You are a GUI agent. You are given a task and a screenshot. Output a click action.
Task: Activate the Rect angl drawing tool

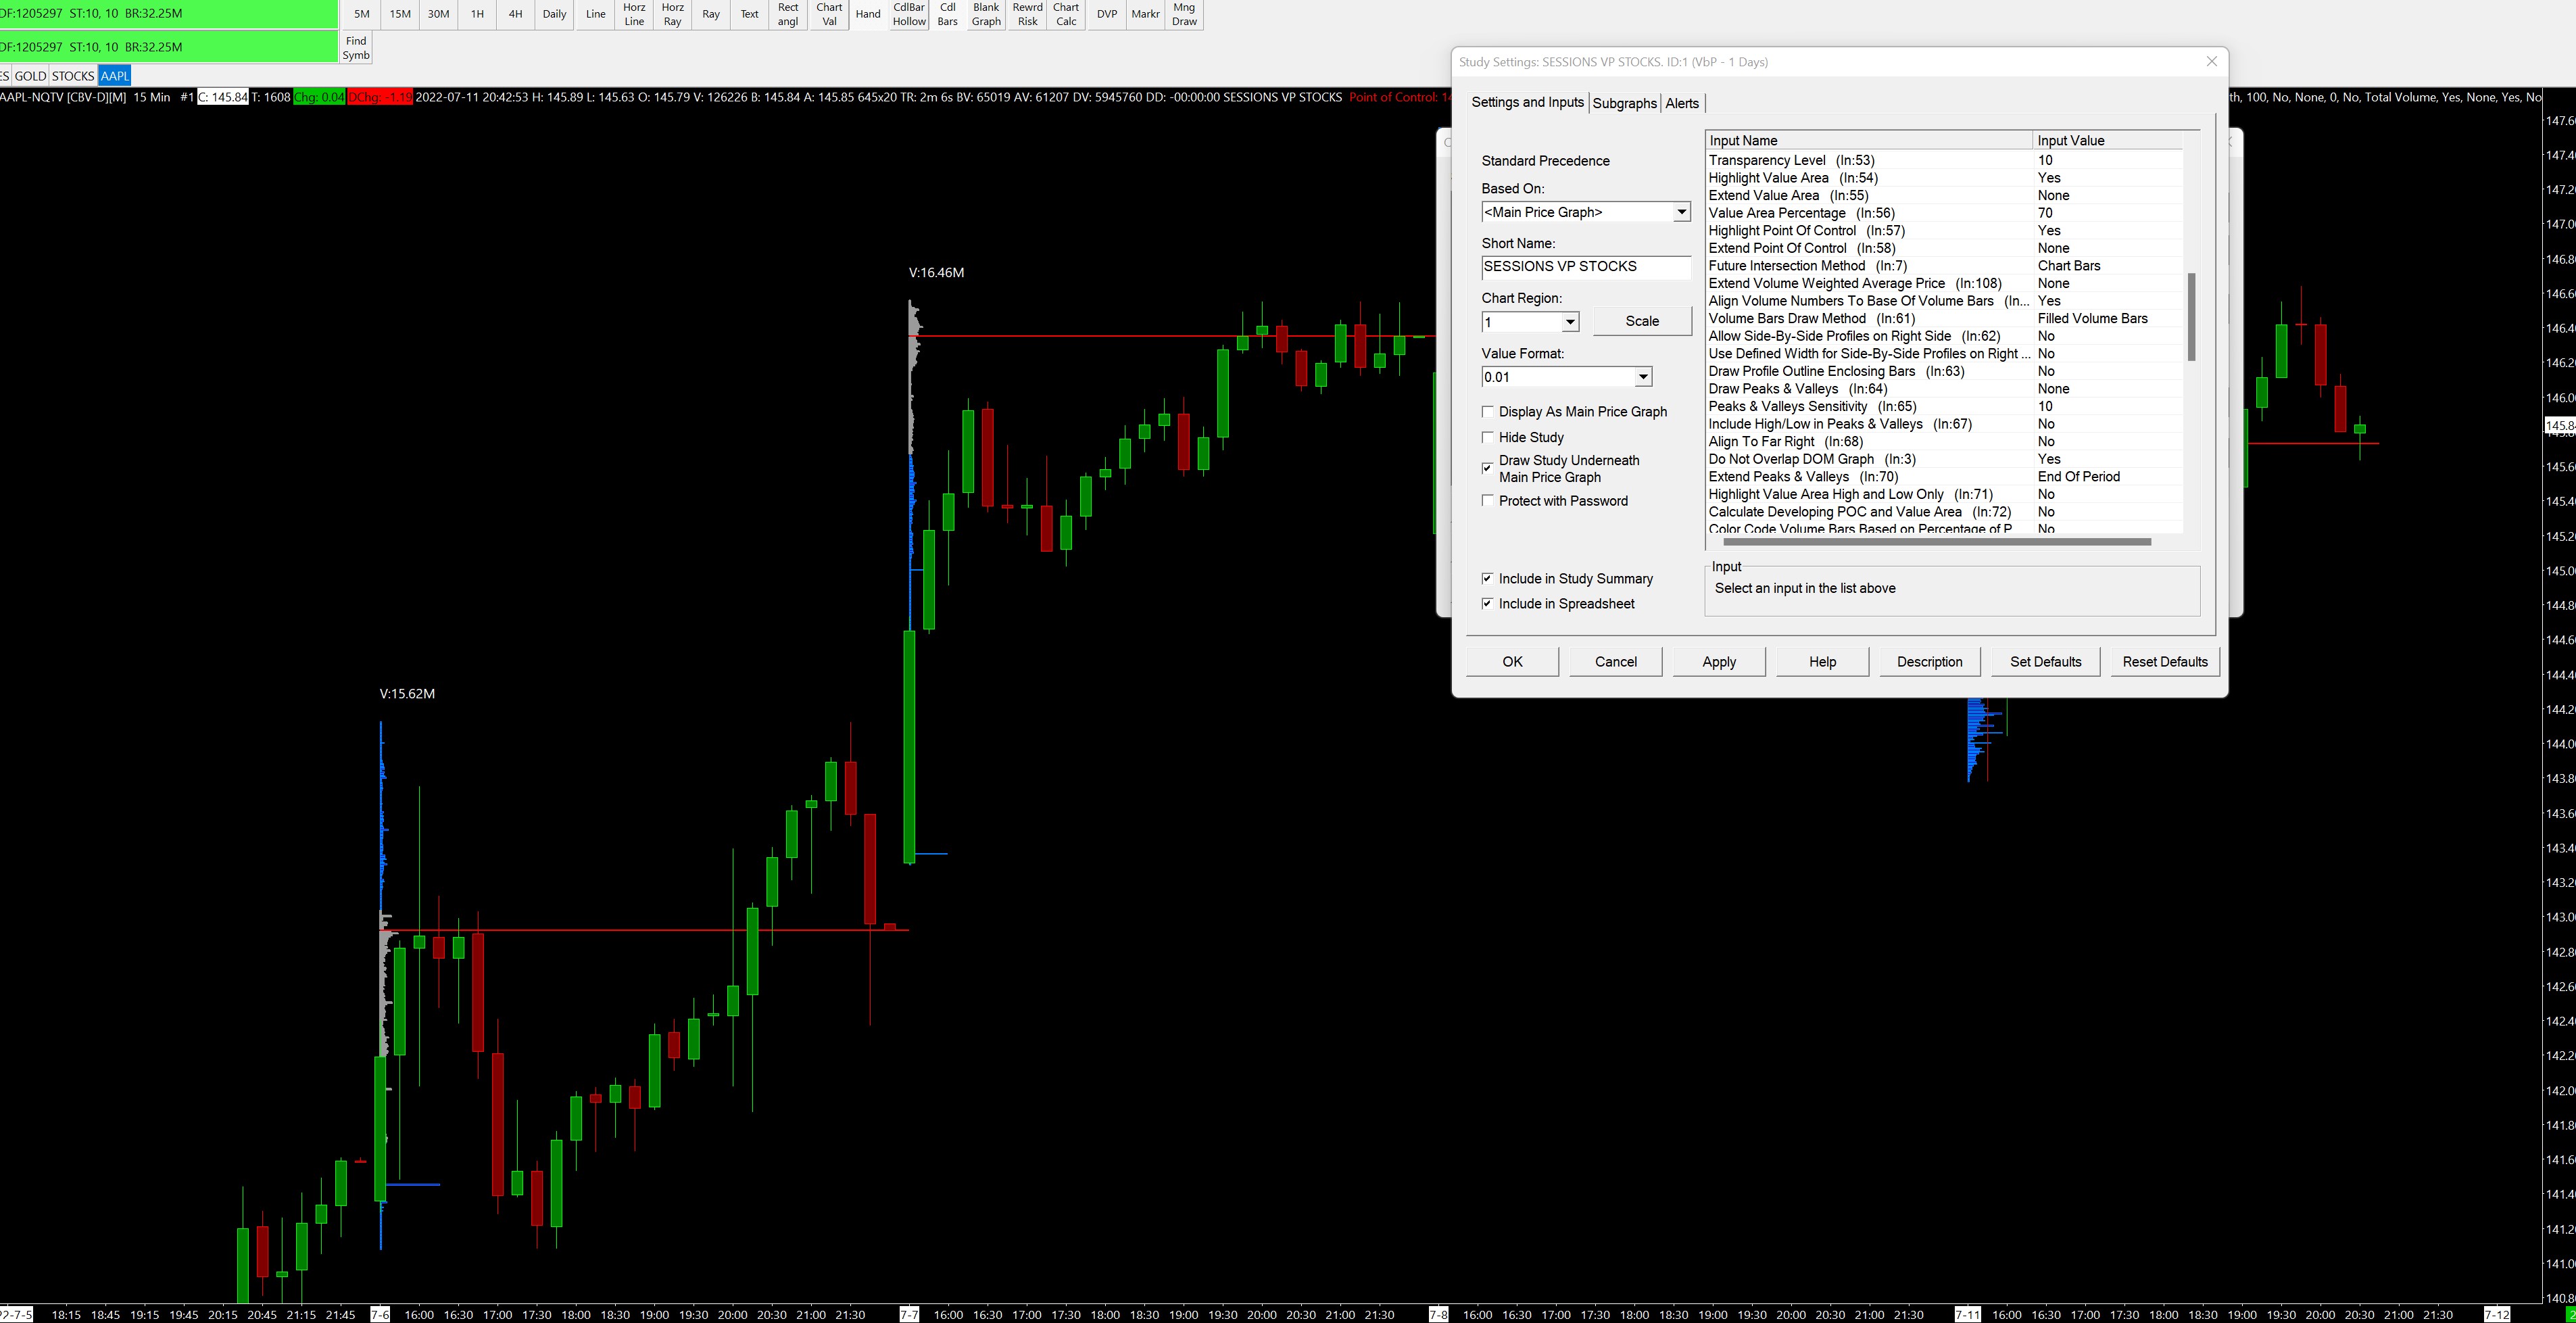[788, 14]
